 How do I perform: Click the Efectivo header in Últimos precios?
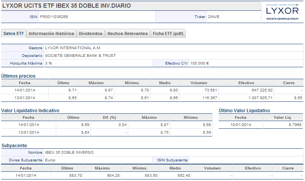coord(246,83)
